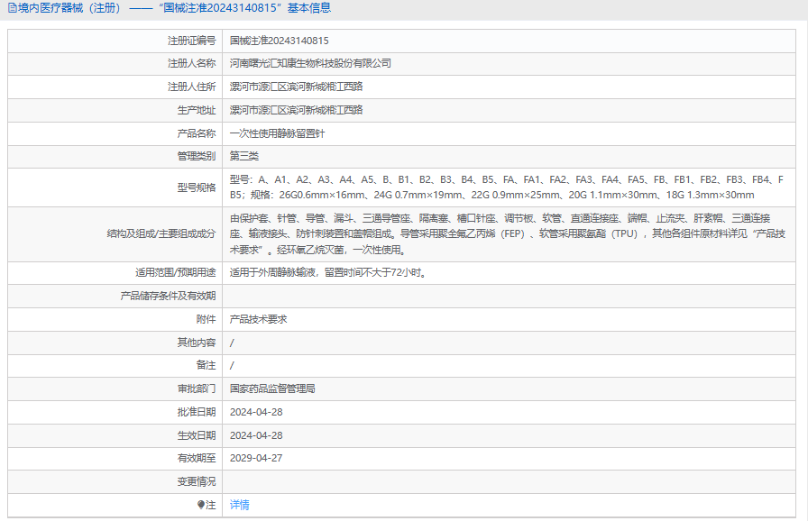The image size is (808, 521).
Task: Click the 注册证编号 row label
Action: (x=192, y=41)
